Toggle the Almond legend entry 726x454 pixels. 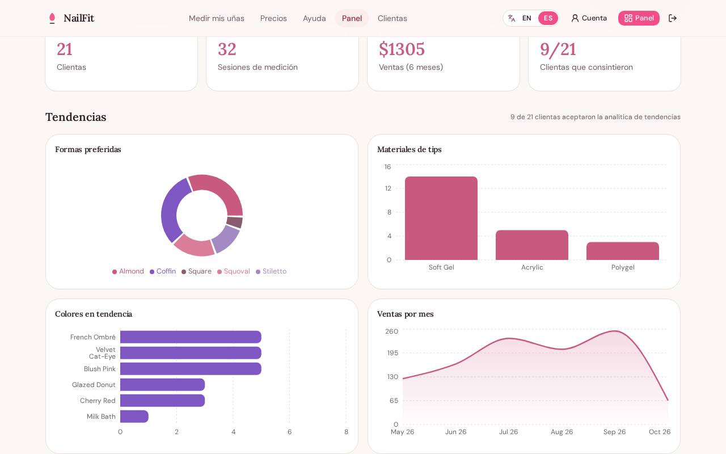[128, 271]
